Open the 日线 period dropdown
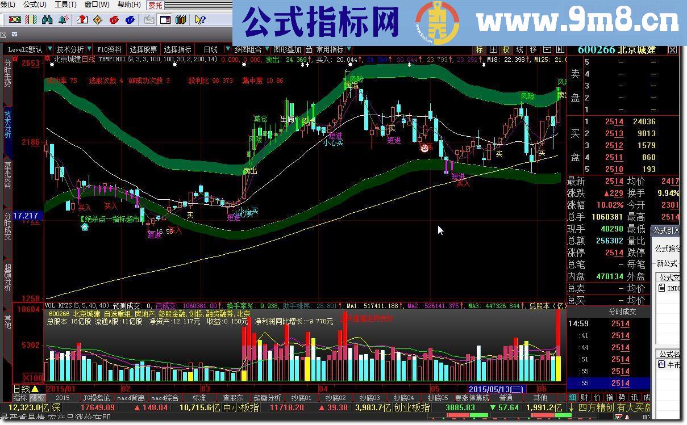Image resolution: width=687 pixels, height=425 pixels. (211, 49)
